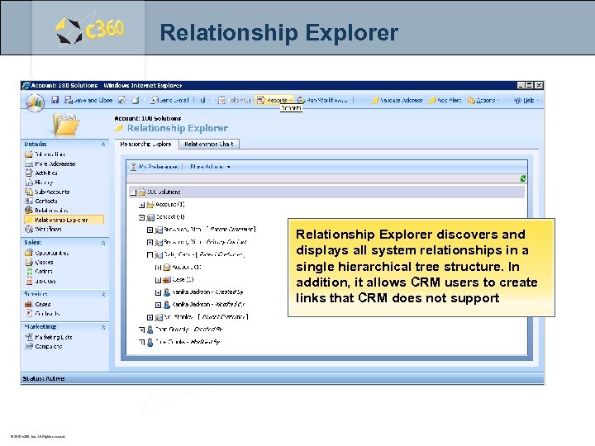Open Contacts in the Details sidebar

41,201
